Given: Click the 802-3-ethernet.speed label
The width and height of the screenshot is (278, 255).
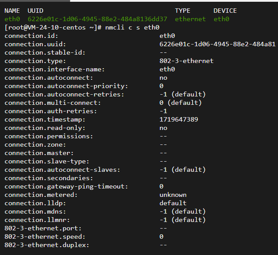Looking at the screenshot, I should 45,237.
